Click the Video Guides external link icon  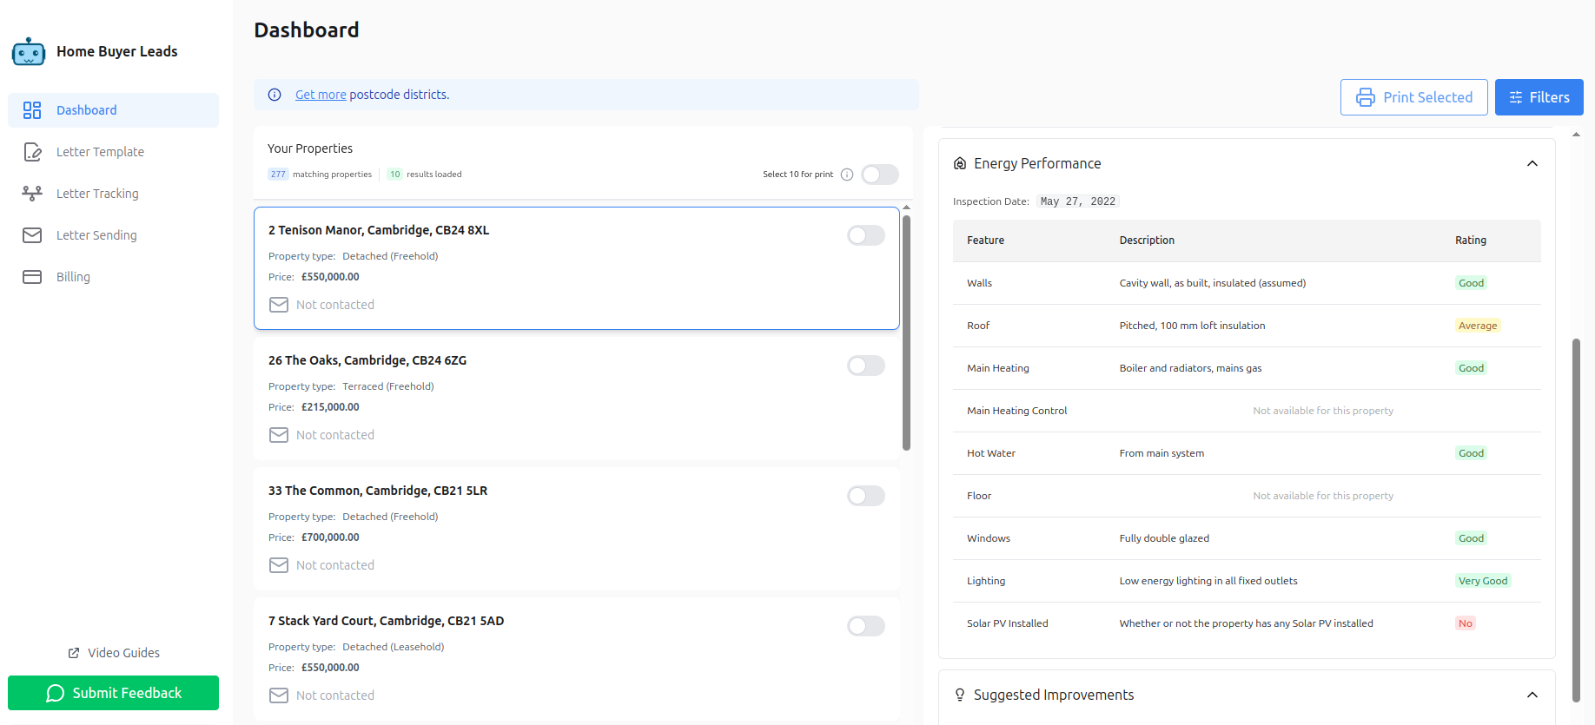[74, 653]
